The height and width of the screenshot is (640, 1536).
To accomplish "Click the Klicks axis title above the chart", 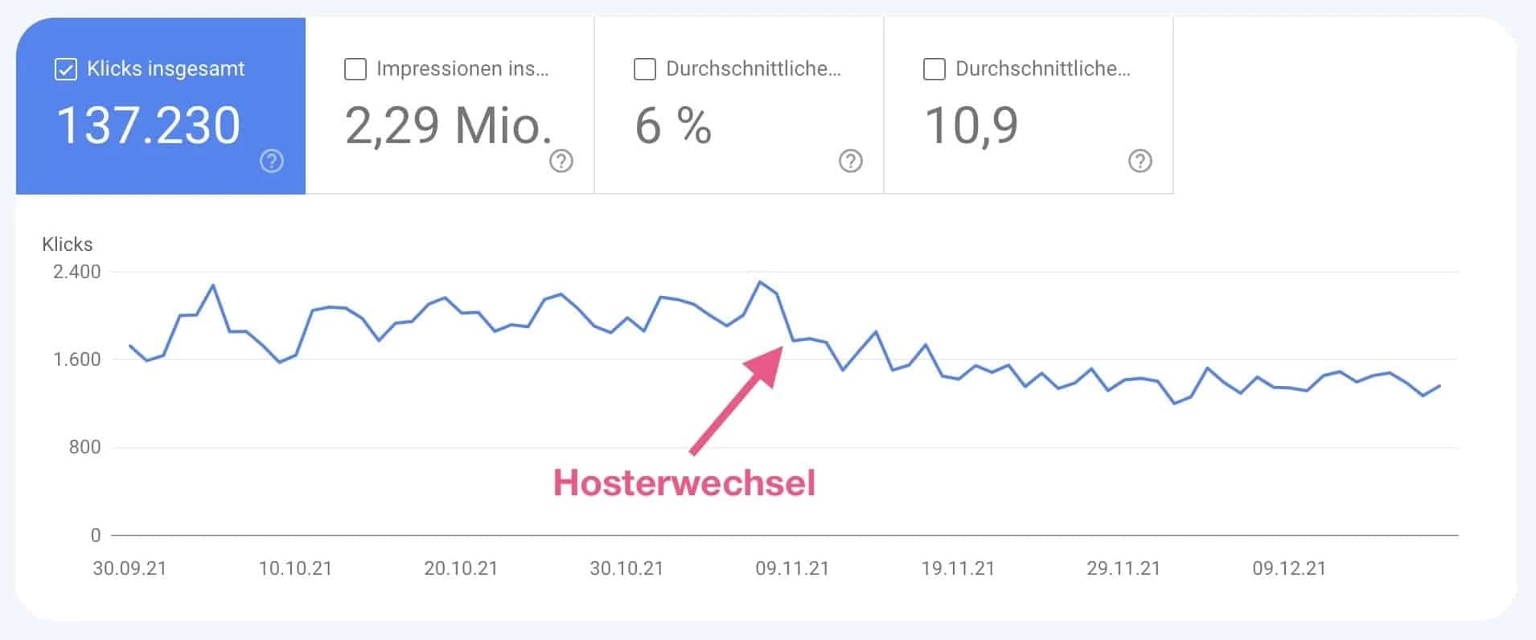I will tap(68, 244).
